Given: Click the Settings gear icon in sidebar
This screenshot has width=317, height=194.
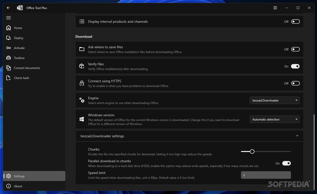Looking at the screenshot, I should [9, 176].
